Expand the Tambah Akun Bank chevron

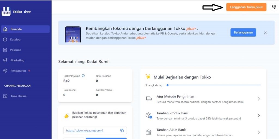pyautogui.click(x=259, y=132)
